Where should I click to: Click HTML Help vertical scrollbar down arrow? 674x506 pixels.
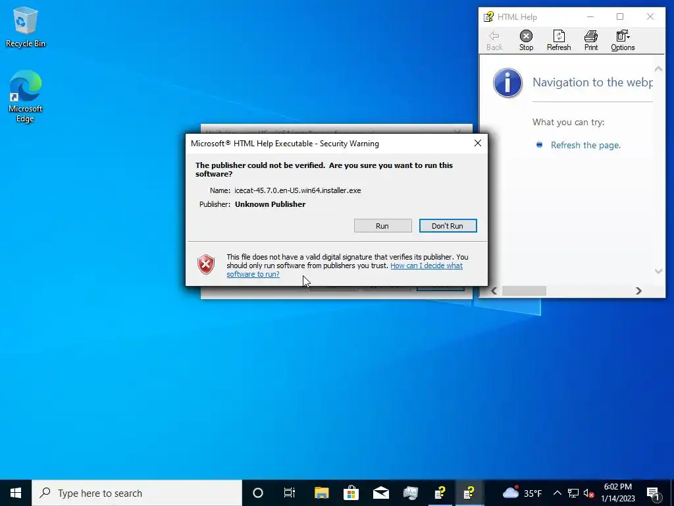pos(658,271)
